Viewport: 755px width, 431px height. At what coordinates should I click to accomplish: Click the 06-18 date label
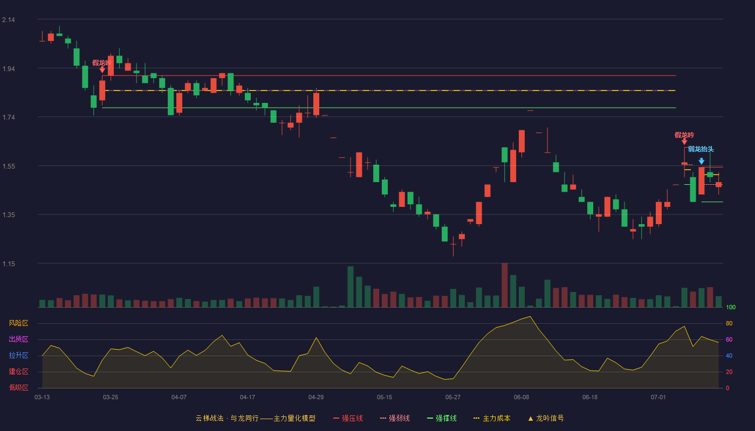(590, 397)
